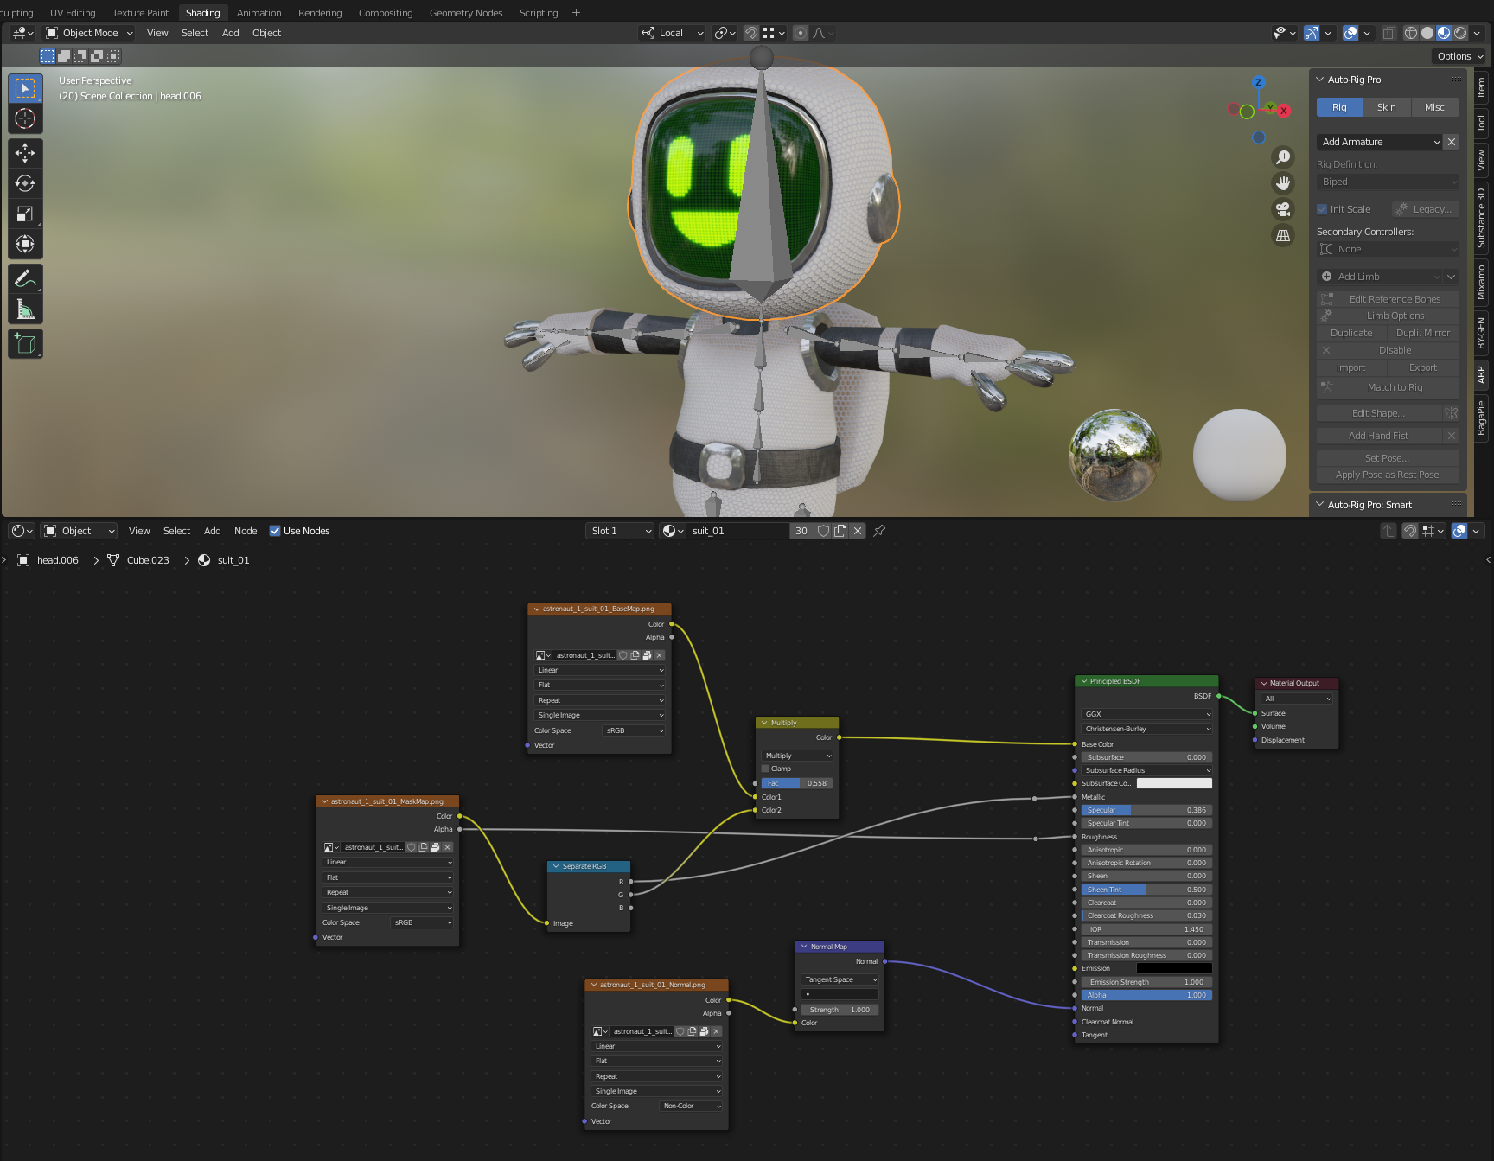Click the camera view icon in the viewport
Image resolution: width=1494 pixels, height=1161 pixels.
[x=1283, y=208]
